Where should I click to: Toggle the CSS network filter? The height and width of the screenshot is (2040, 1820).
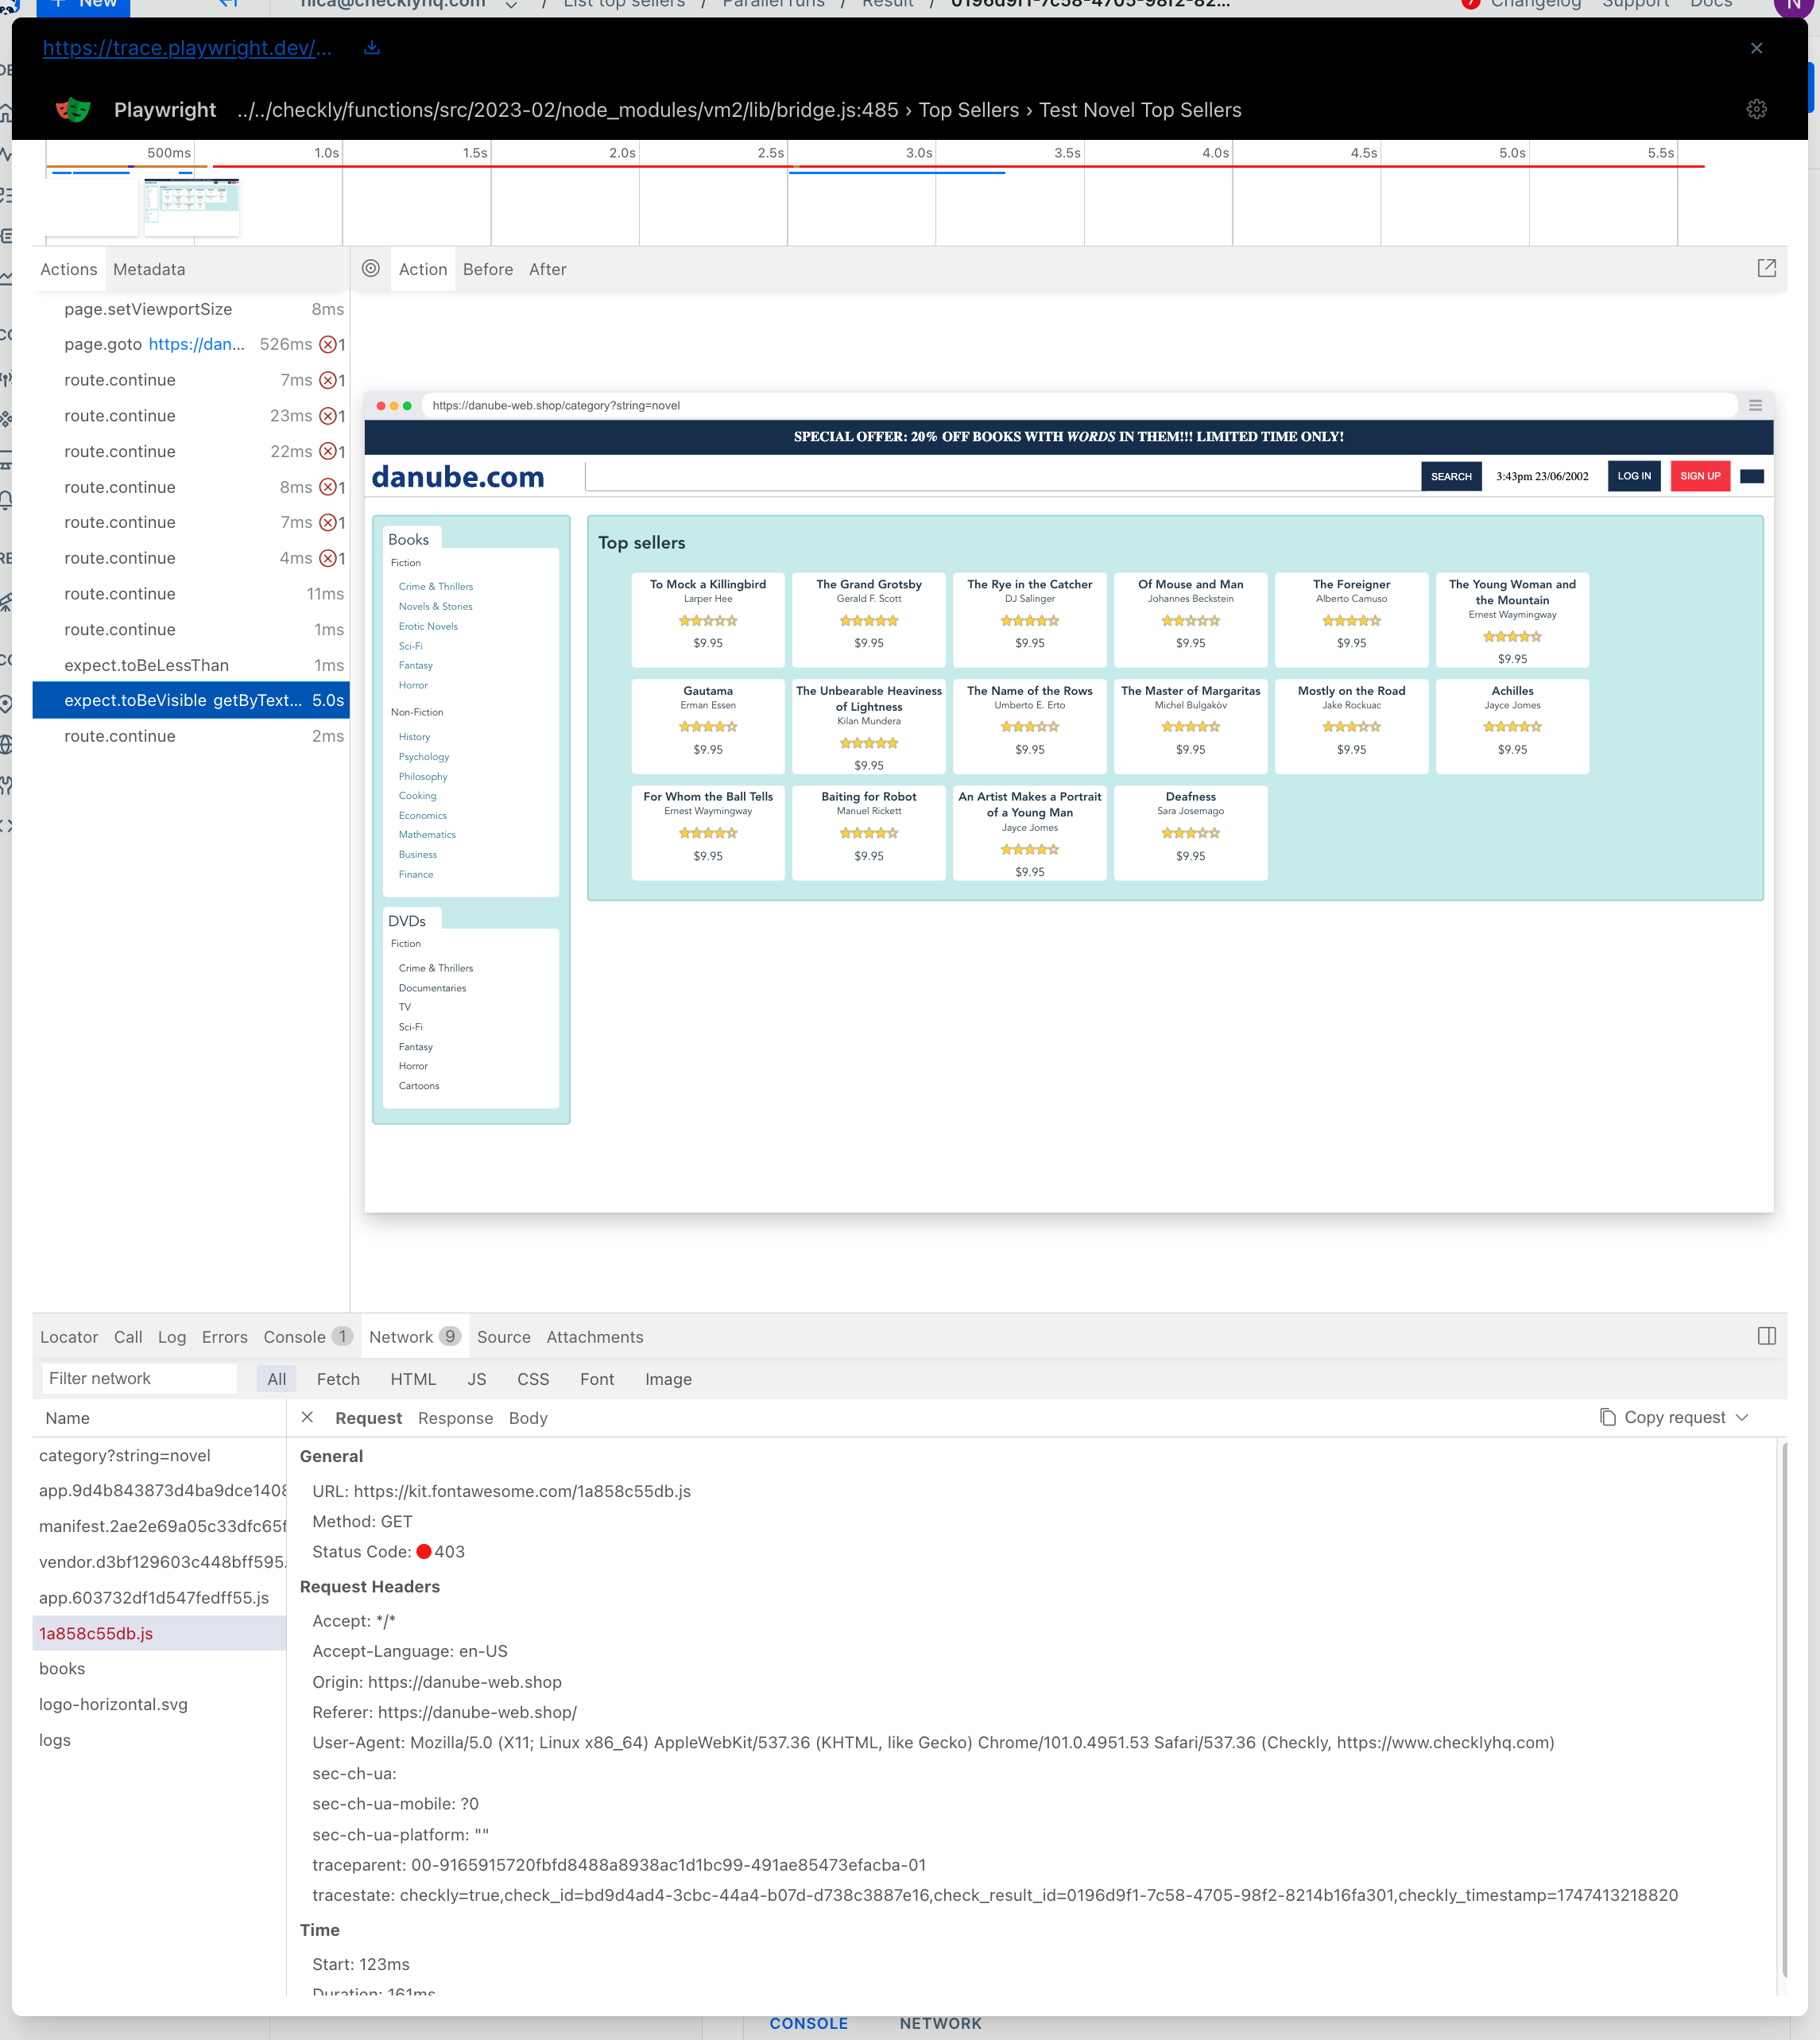tap(533, 1379)
